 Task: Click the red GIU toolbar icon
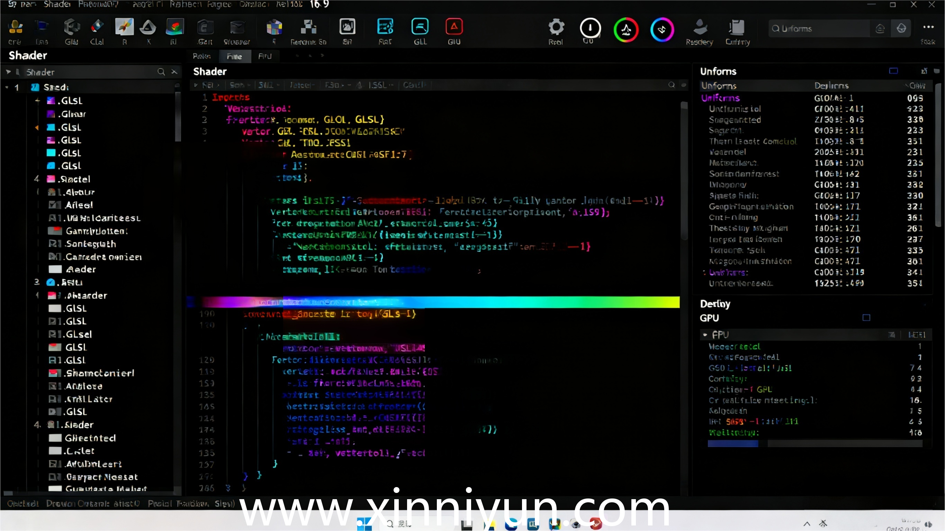454,27
